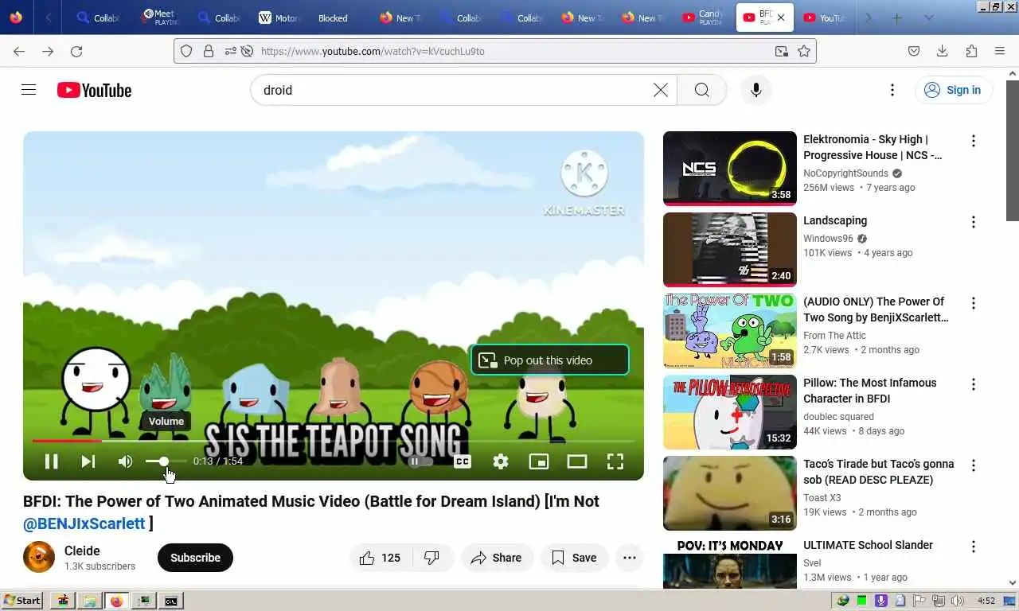Clear the search query with X
The width and height of the screenshot is (1019, 611).
tap(661, 90)
